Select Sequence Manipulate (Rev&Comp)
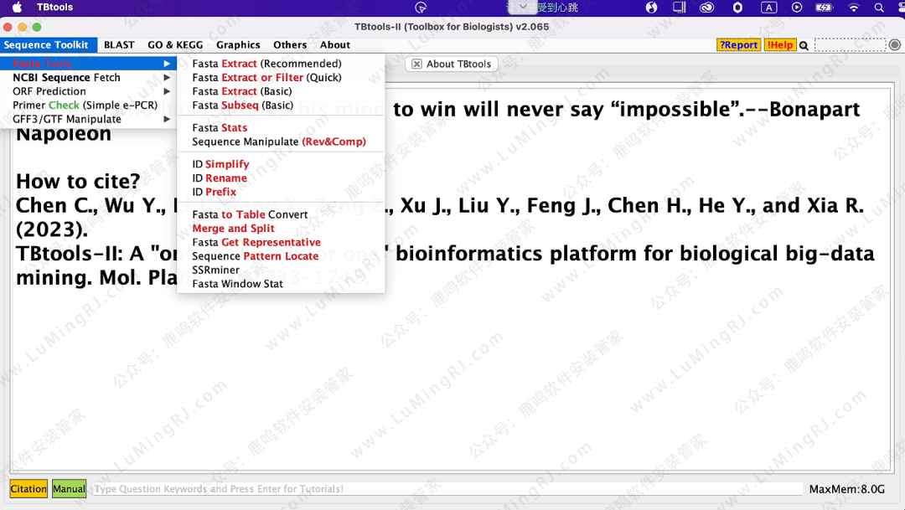905x510 pixels. coord(278,142)
